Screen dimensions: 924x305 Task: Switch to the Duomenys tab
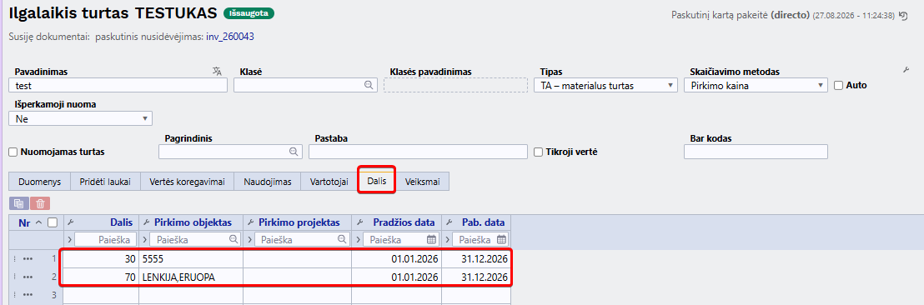pos(39,182)
